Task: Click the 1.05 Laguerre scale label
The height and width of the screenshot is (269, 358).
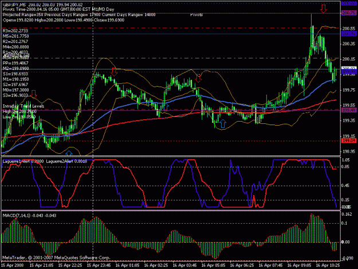Action: [x=345, y=160]
